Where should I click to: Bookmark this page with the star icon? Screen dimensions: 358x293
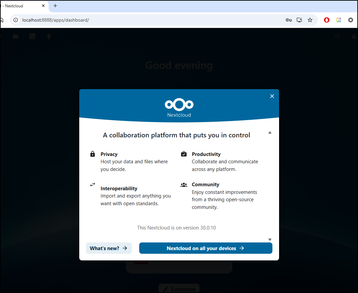[310, 20]
